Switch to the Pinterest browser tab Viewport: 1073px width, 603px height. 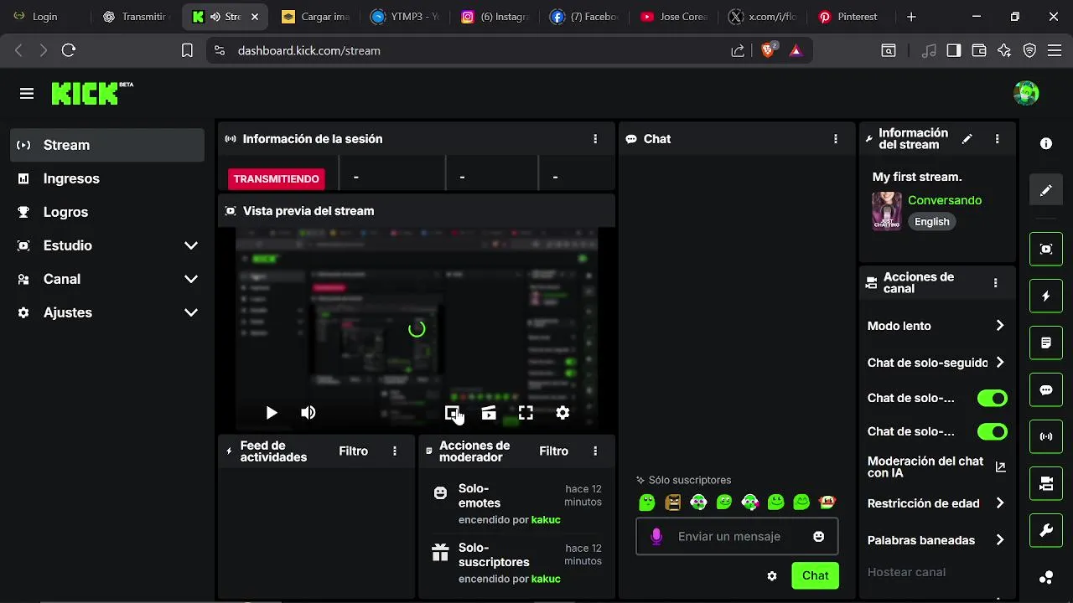[x=851, y=17]
